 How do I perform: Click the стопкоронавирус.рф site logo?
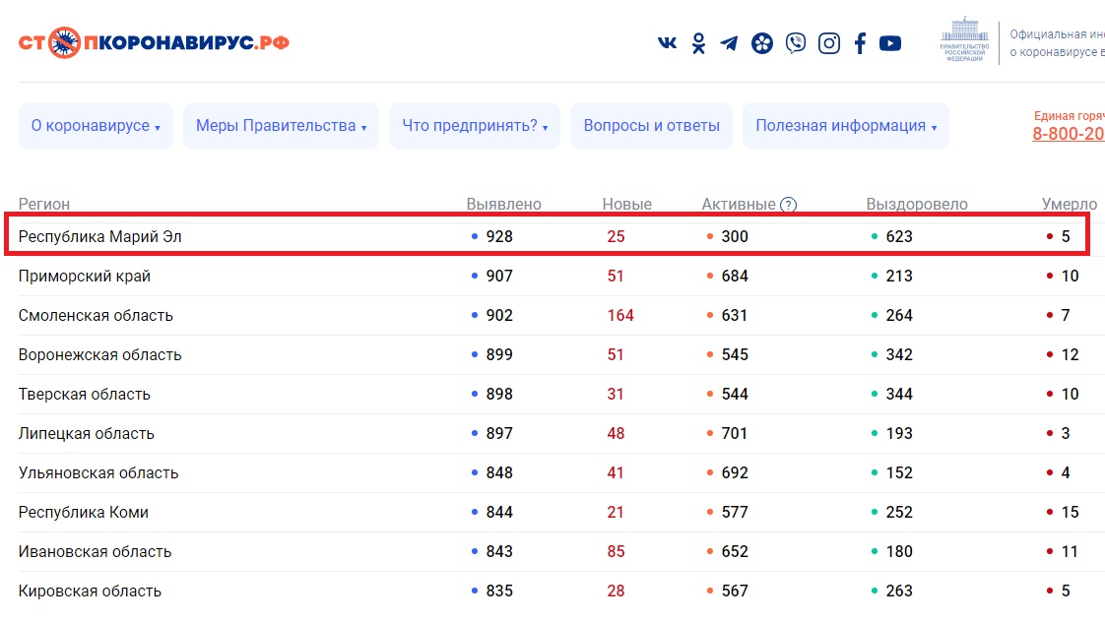coord(154,43)
